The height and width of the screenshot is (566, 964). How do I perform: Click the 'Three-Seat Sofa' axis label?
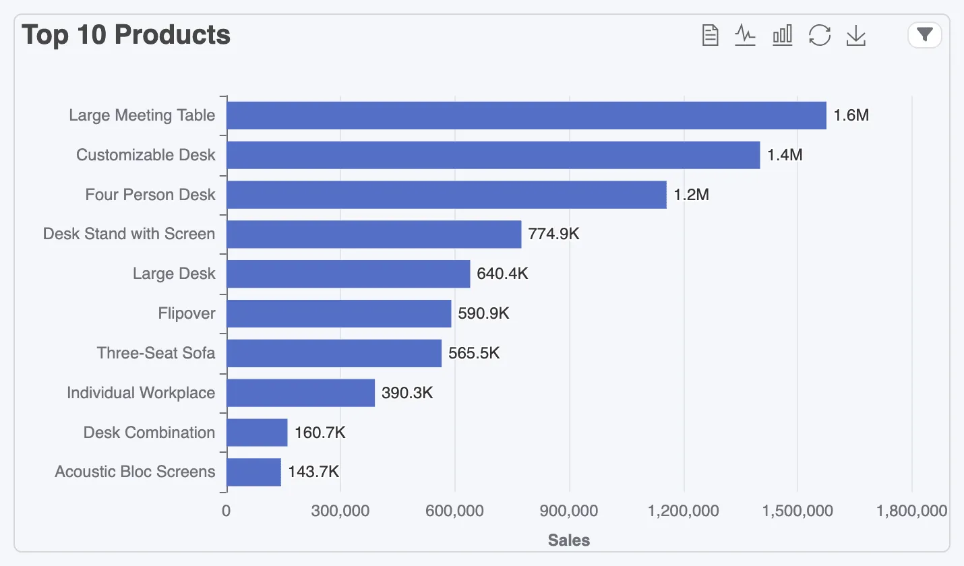pos(156,353)
